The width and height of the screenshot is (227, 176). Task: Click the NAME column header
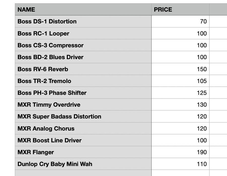point(83,10)
